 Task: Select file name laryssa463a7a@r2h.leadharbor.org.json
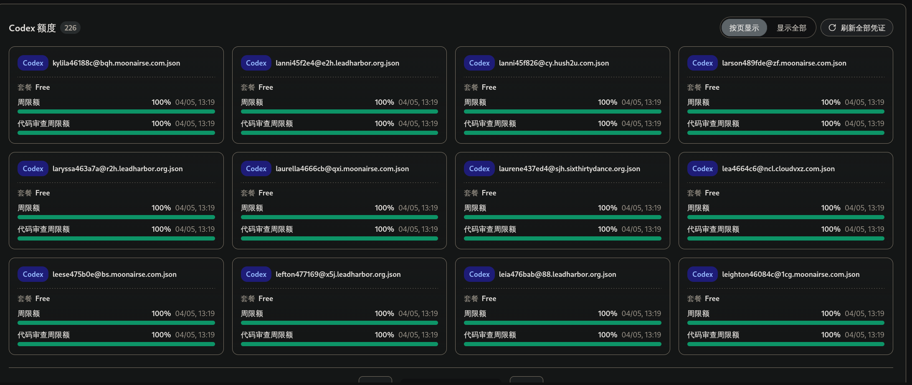click(117, 169)
